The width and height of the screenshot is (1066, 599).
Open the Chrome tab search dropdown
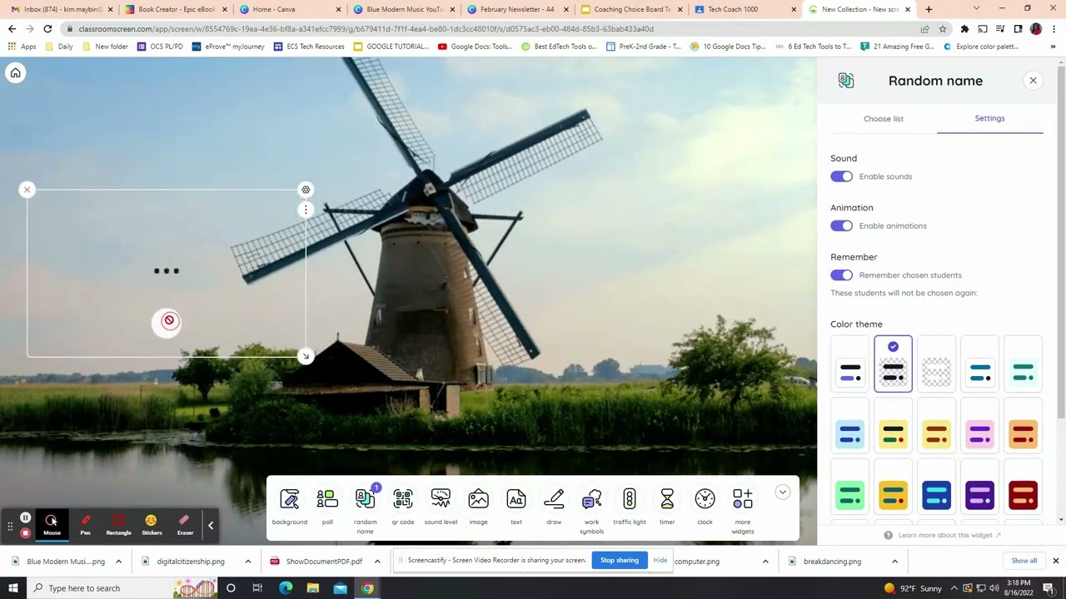[976, 8]
